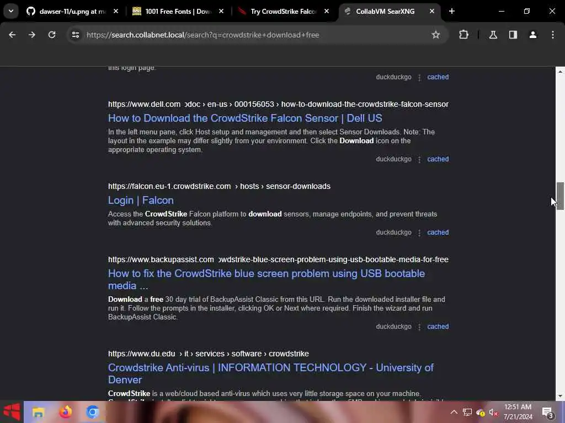Show hidden system tray icons
Screen dimensions: 565x423
pyautogui.click(x=454, y=412)
